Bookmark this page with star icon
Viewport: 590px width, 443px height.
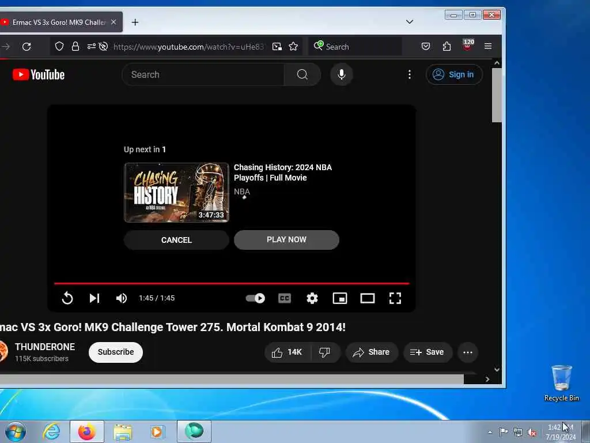click(x=293, y=46)
